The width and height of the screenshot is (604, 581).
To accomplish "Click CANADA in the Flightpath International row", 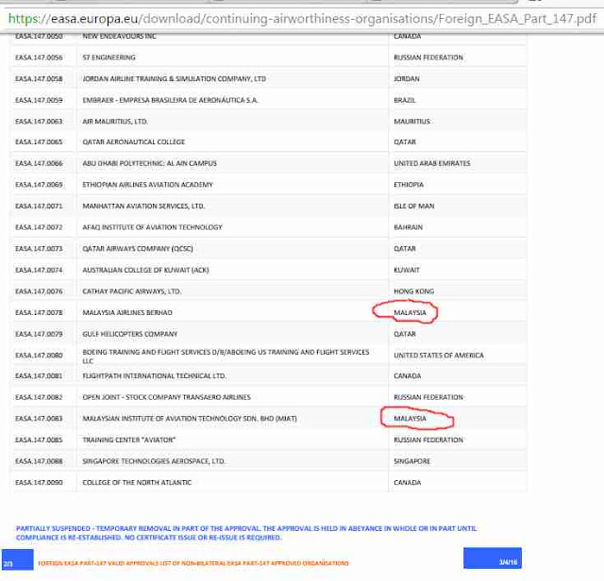I will click(x=407, y=375).
